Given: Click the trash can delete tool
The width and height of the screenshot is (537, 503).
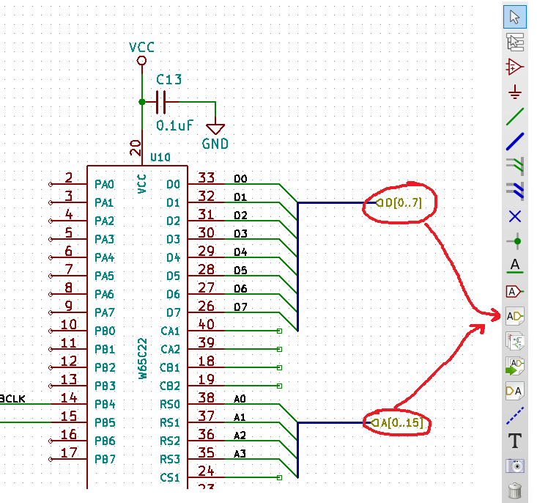Looking at the screenshot, I should (515, 491).
